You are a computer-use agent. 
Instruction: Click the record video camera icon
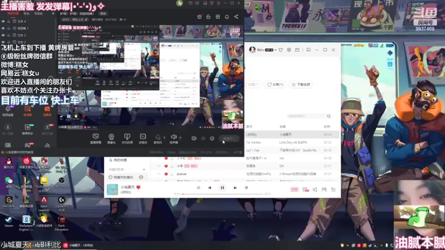[x=194, y=138]
